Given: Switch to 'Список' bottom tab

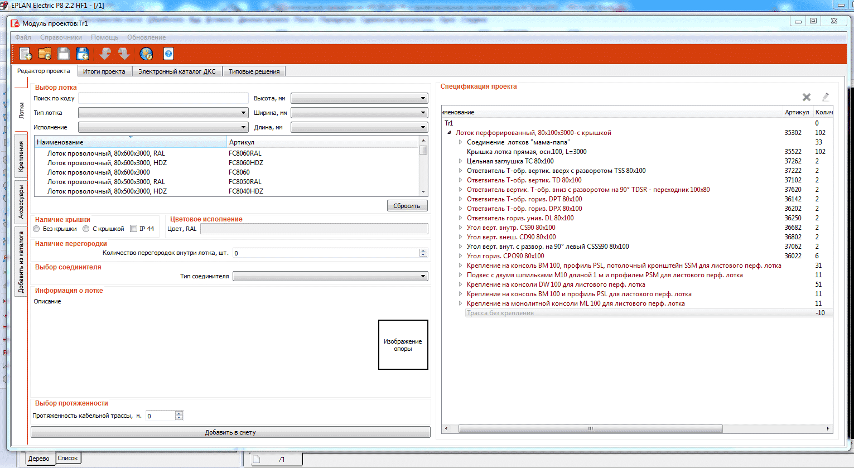Looking at the screenshot, I should pos(68,458).
